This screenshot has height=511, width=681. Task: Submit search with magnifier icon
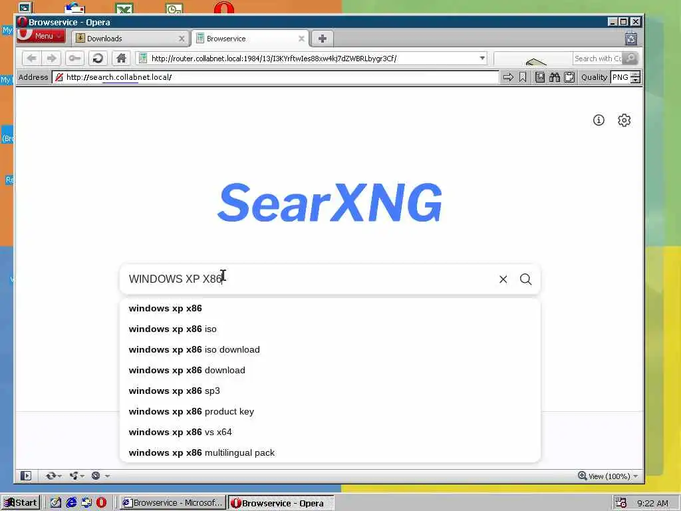click(525, 279)
